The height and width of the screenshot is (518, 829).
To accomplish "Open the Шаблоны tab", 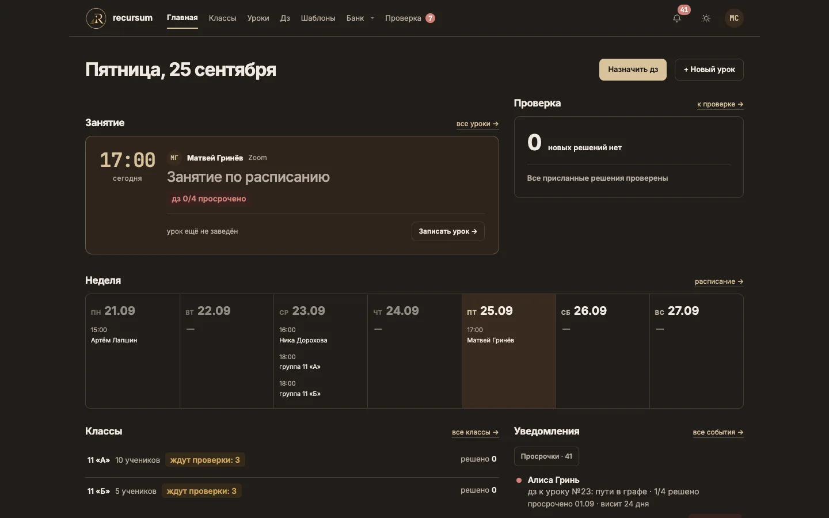I will pos(318,18).
